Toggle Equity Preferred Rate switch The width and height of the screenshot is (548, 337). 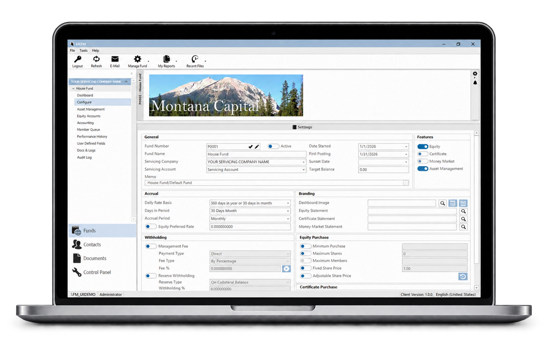tap(151, 227)
